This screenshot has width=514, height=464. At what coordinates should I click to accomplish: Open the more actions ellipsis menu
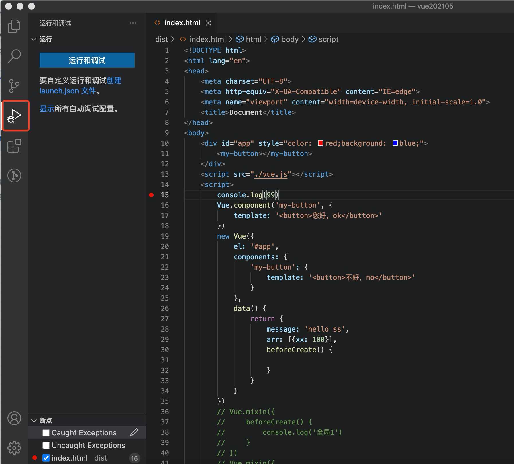click(133, 23)
